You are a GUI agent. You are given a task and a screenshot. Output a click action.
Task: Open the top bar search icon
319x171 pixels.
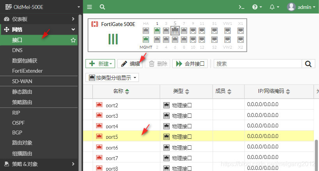tap(102, 7)
